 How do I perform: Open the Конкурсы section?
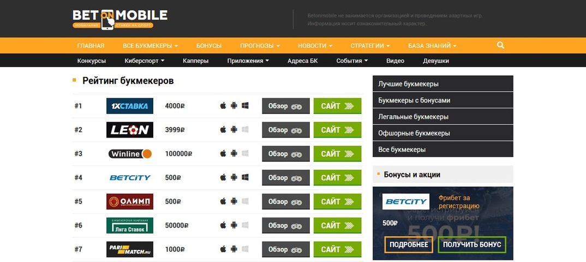click(x=92, y=61)
